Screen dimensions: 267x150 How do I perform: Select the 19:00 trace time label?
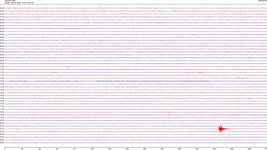pyautogui.click(x=2, y=118)
